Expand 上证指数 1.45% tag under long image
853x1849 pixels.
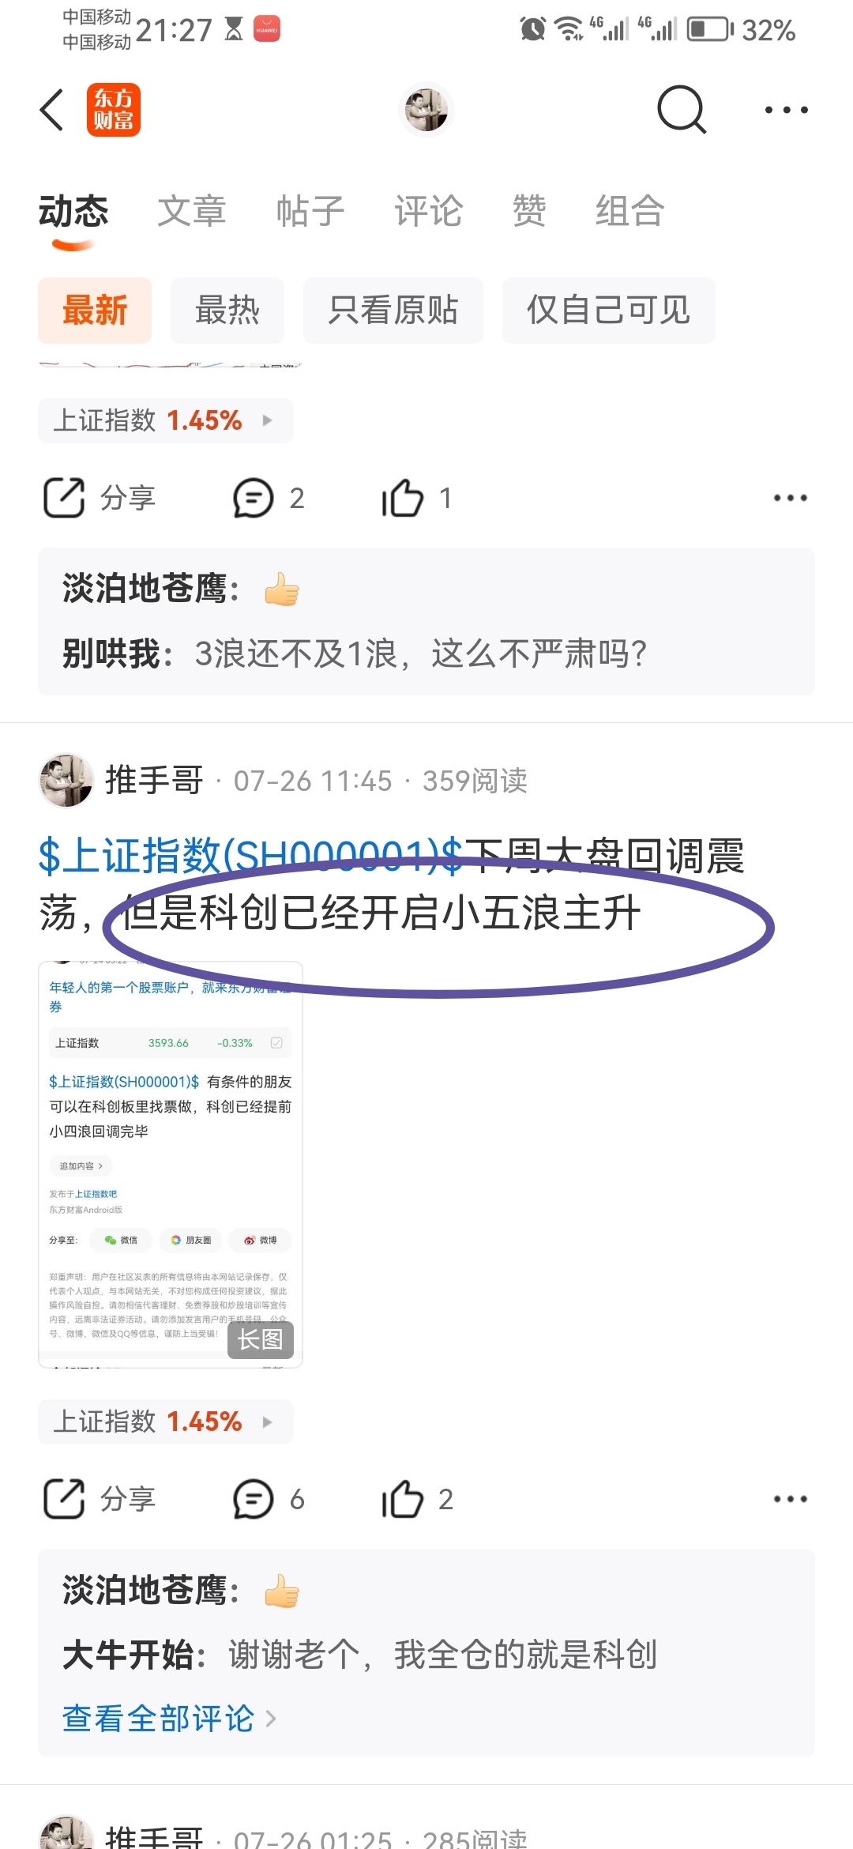point(166,1422)
